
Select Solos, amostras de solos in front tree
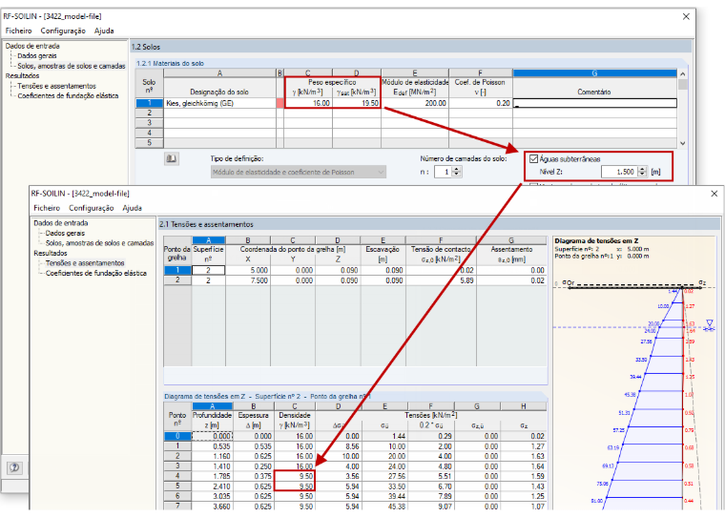99,243
